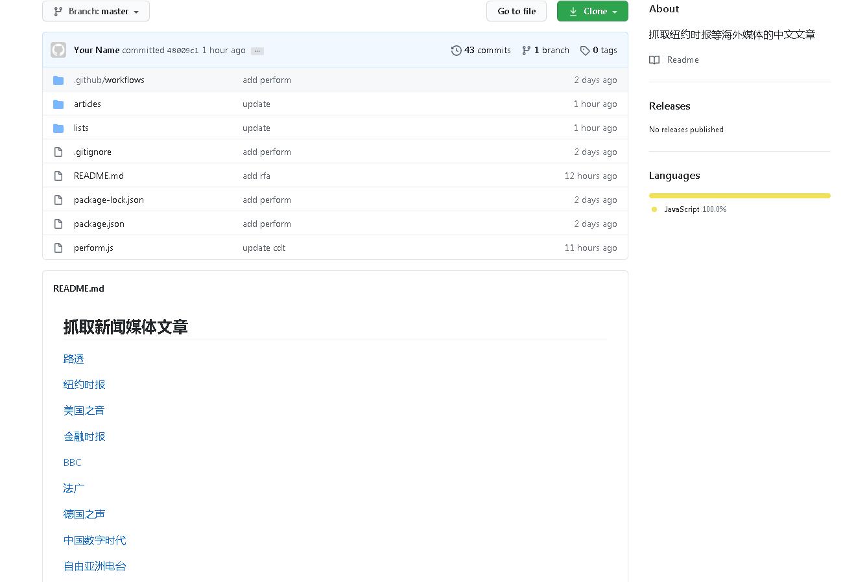Open the perform.js file
Image resolution: width=867 pixels, height=582 pixels.
pyautogui.click(x=93, y=248)
